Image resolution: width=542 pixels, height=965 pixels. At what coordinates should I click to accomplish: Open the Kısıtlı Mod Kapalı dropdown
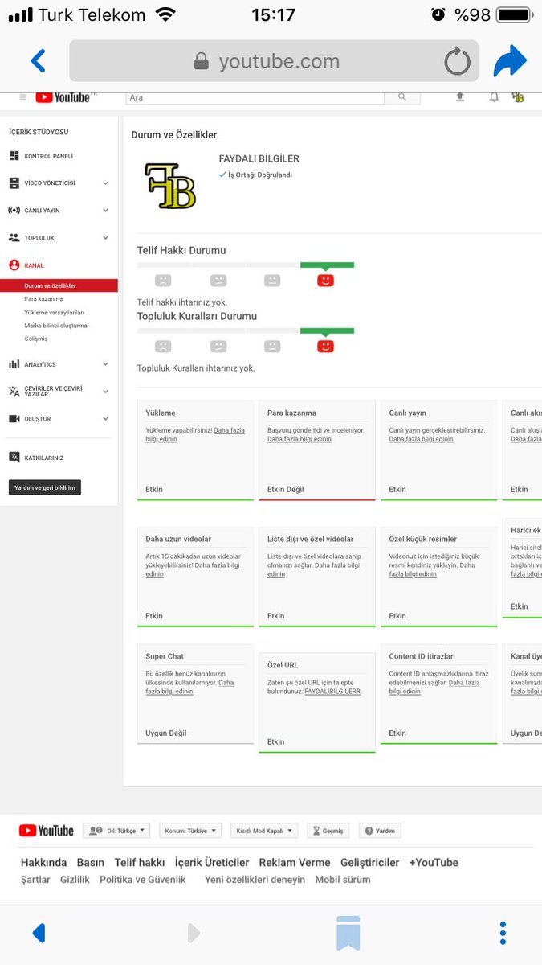(x=264, y=831)
